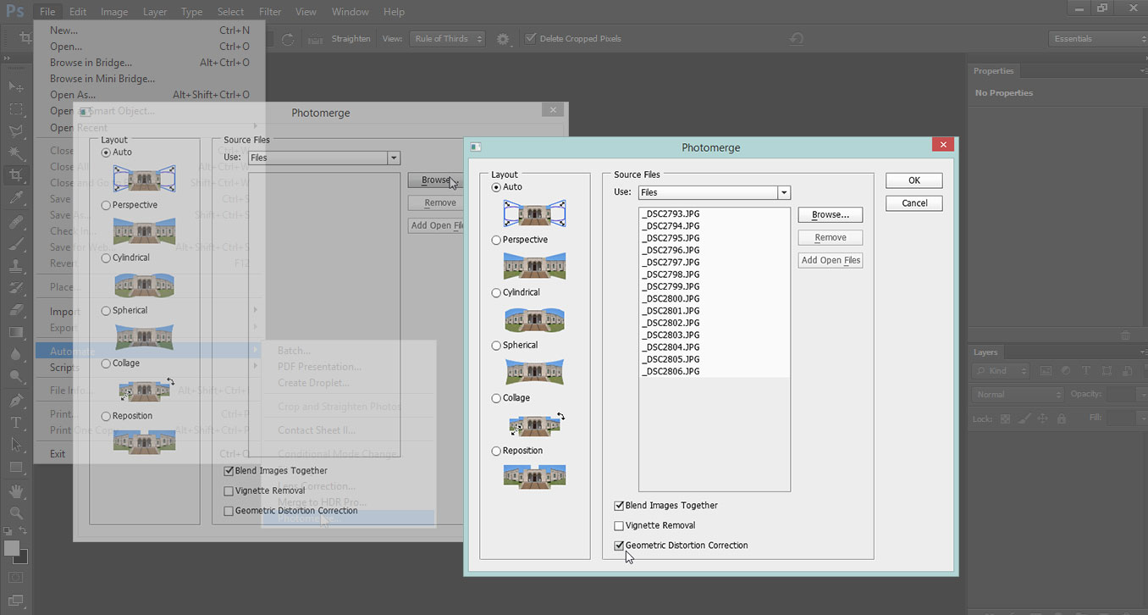Select the Rectangular Marquee tool
The height and width of the screenshot is (615, 1148).
point(16,108)
